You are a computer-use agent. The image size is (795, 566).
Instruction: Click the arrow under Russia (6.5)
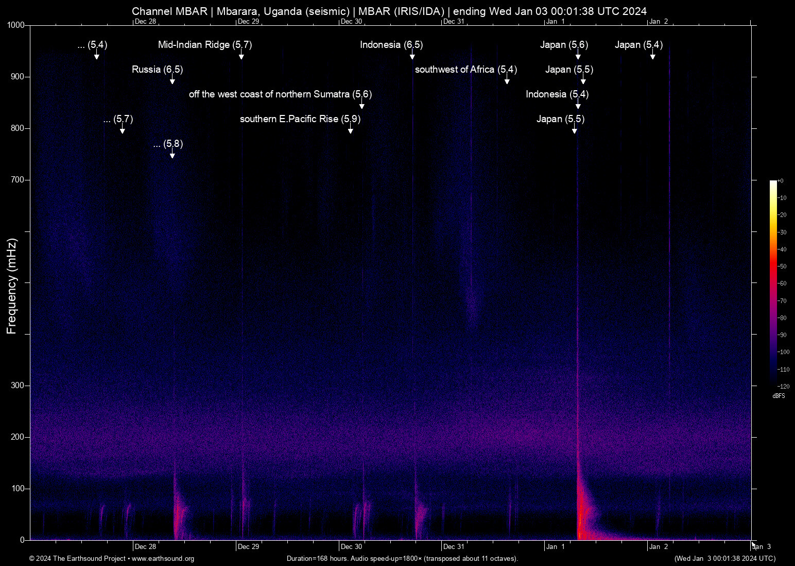click(172, 80)
